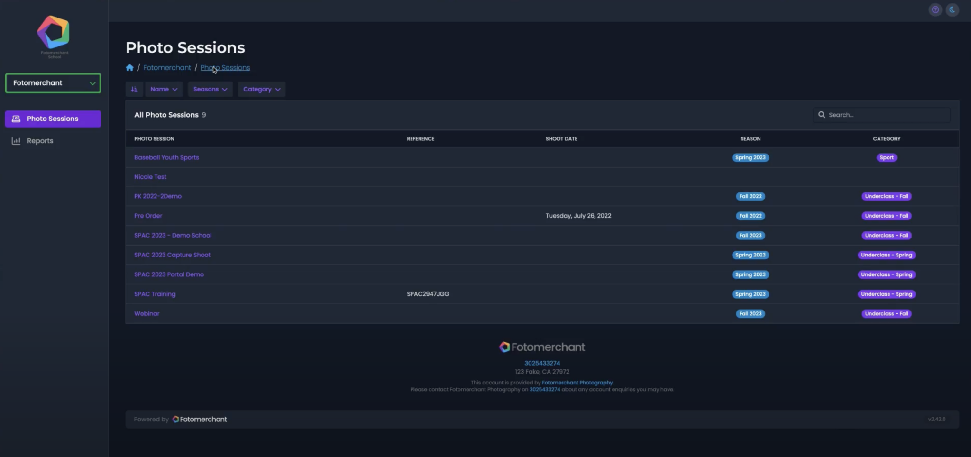Click address 123 Fake, CA 27972

(x=542, y=372)
